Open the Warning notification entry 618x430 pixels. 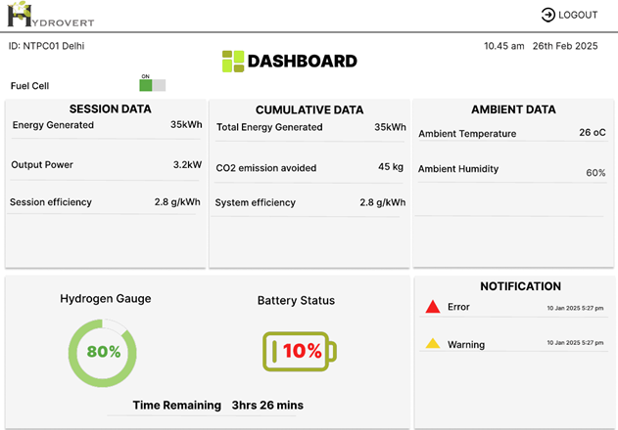click(x=466, y=345)
